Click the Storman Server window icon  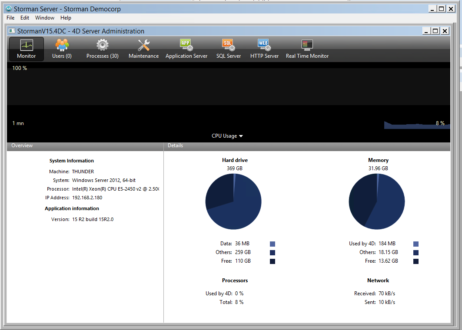coord(9,9)
